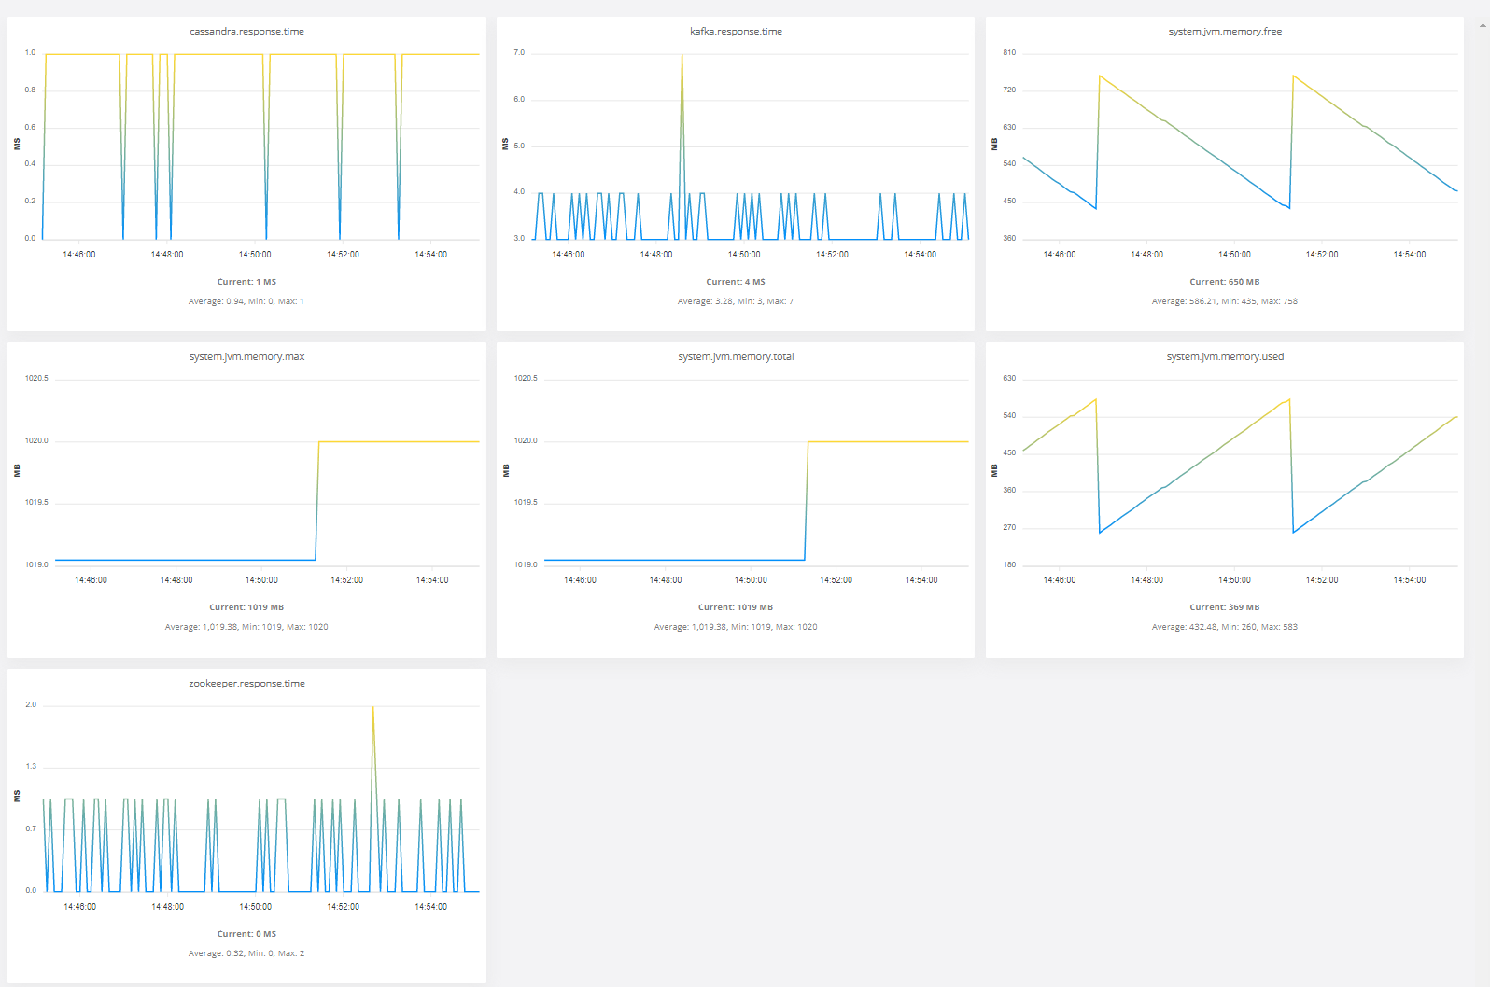Click "Current: 369 MB" under memory.used
Image resolution: width=1490 pixels, height=987 pixels.
pyautogui.click(x=1225, y=607)
